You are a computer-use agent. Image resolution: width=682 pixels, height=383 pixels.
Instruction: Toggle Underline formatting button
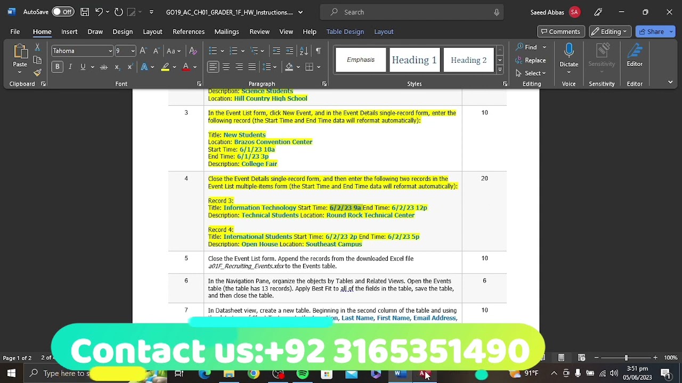click(x=83, y=67)
